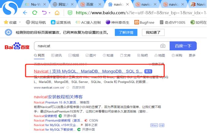Open AC接入控制 bookmark
Image resolution: width=207 pixels, height=134 pixels.
click(88, 22)
